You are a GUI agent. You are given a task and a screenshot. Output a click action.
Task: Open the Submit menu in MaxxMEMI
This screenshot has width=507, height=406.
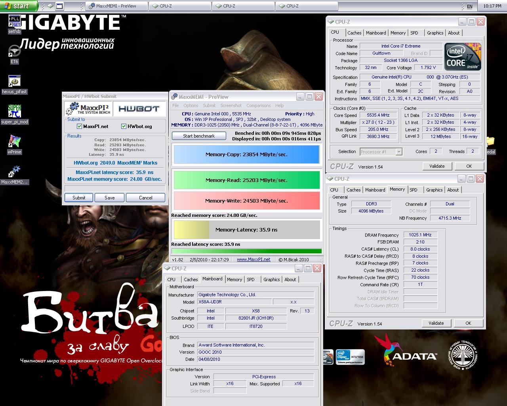click(209, 105)
